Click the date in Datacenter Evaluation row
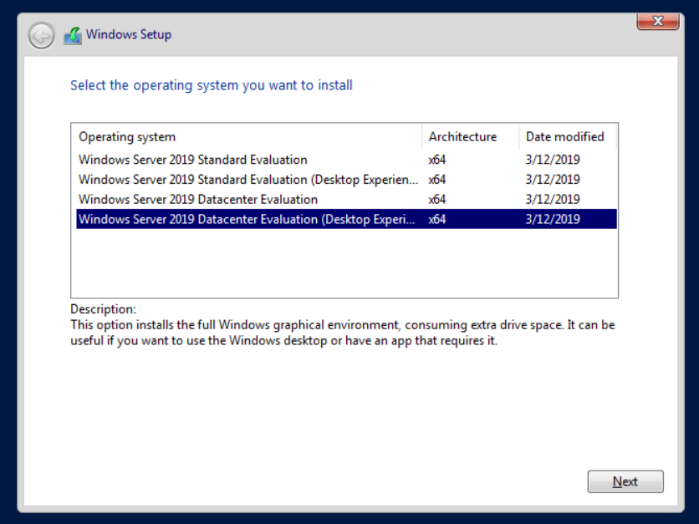The width and height of the screenshot is (699, 524). (553, 200)
